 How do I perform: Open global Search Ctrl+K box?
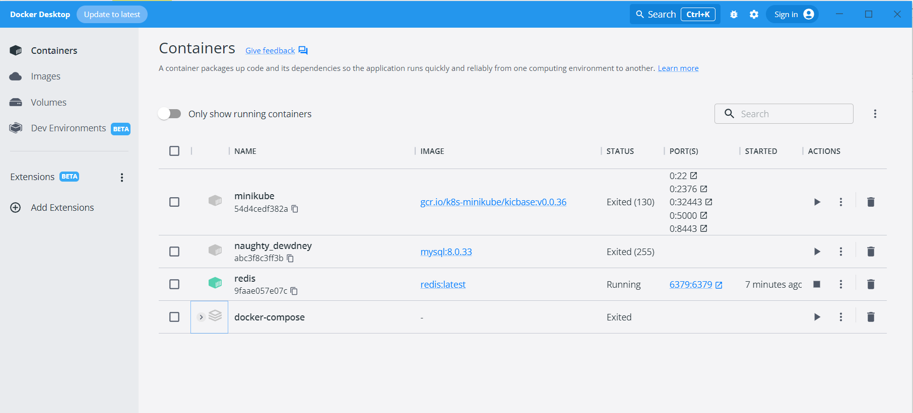[675, 14]
